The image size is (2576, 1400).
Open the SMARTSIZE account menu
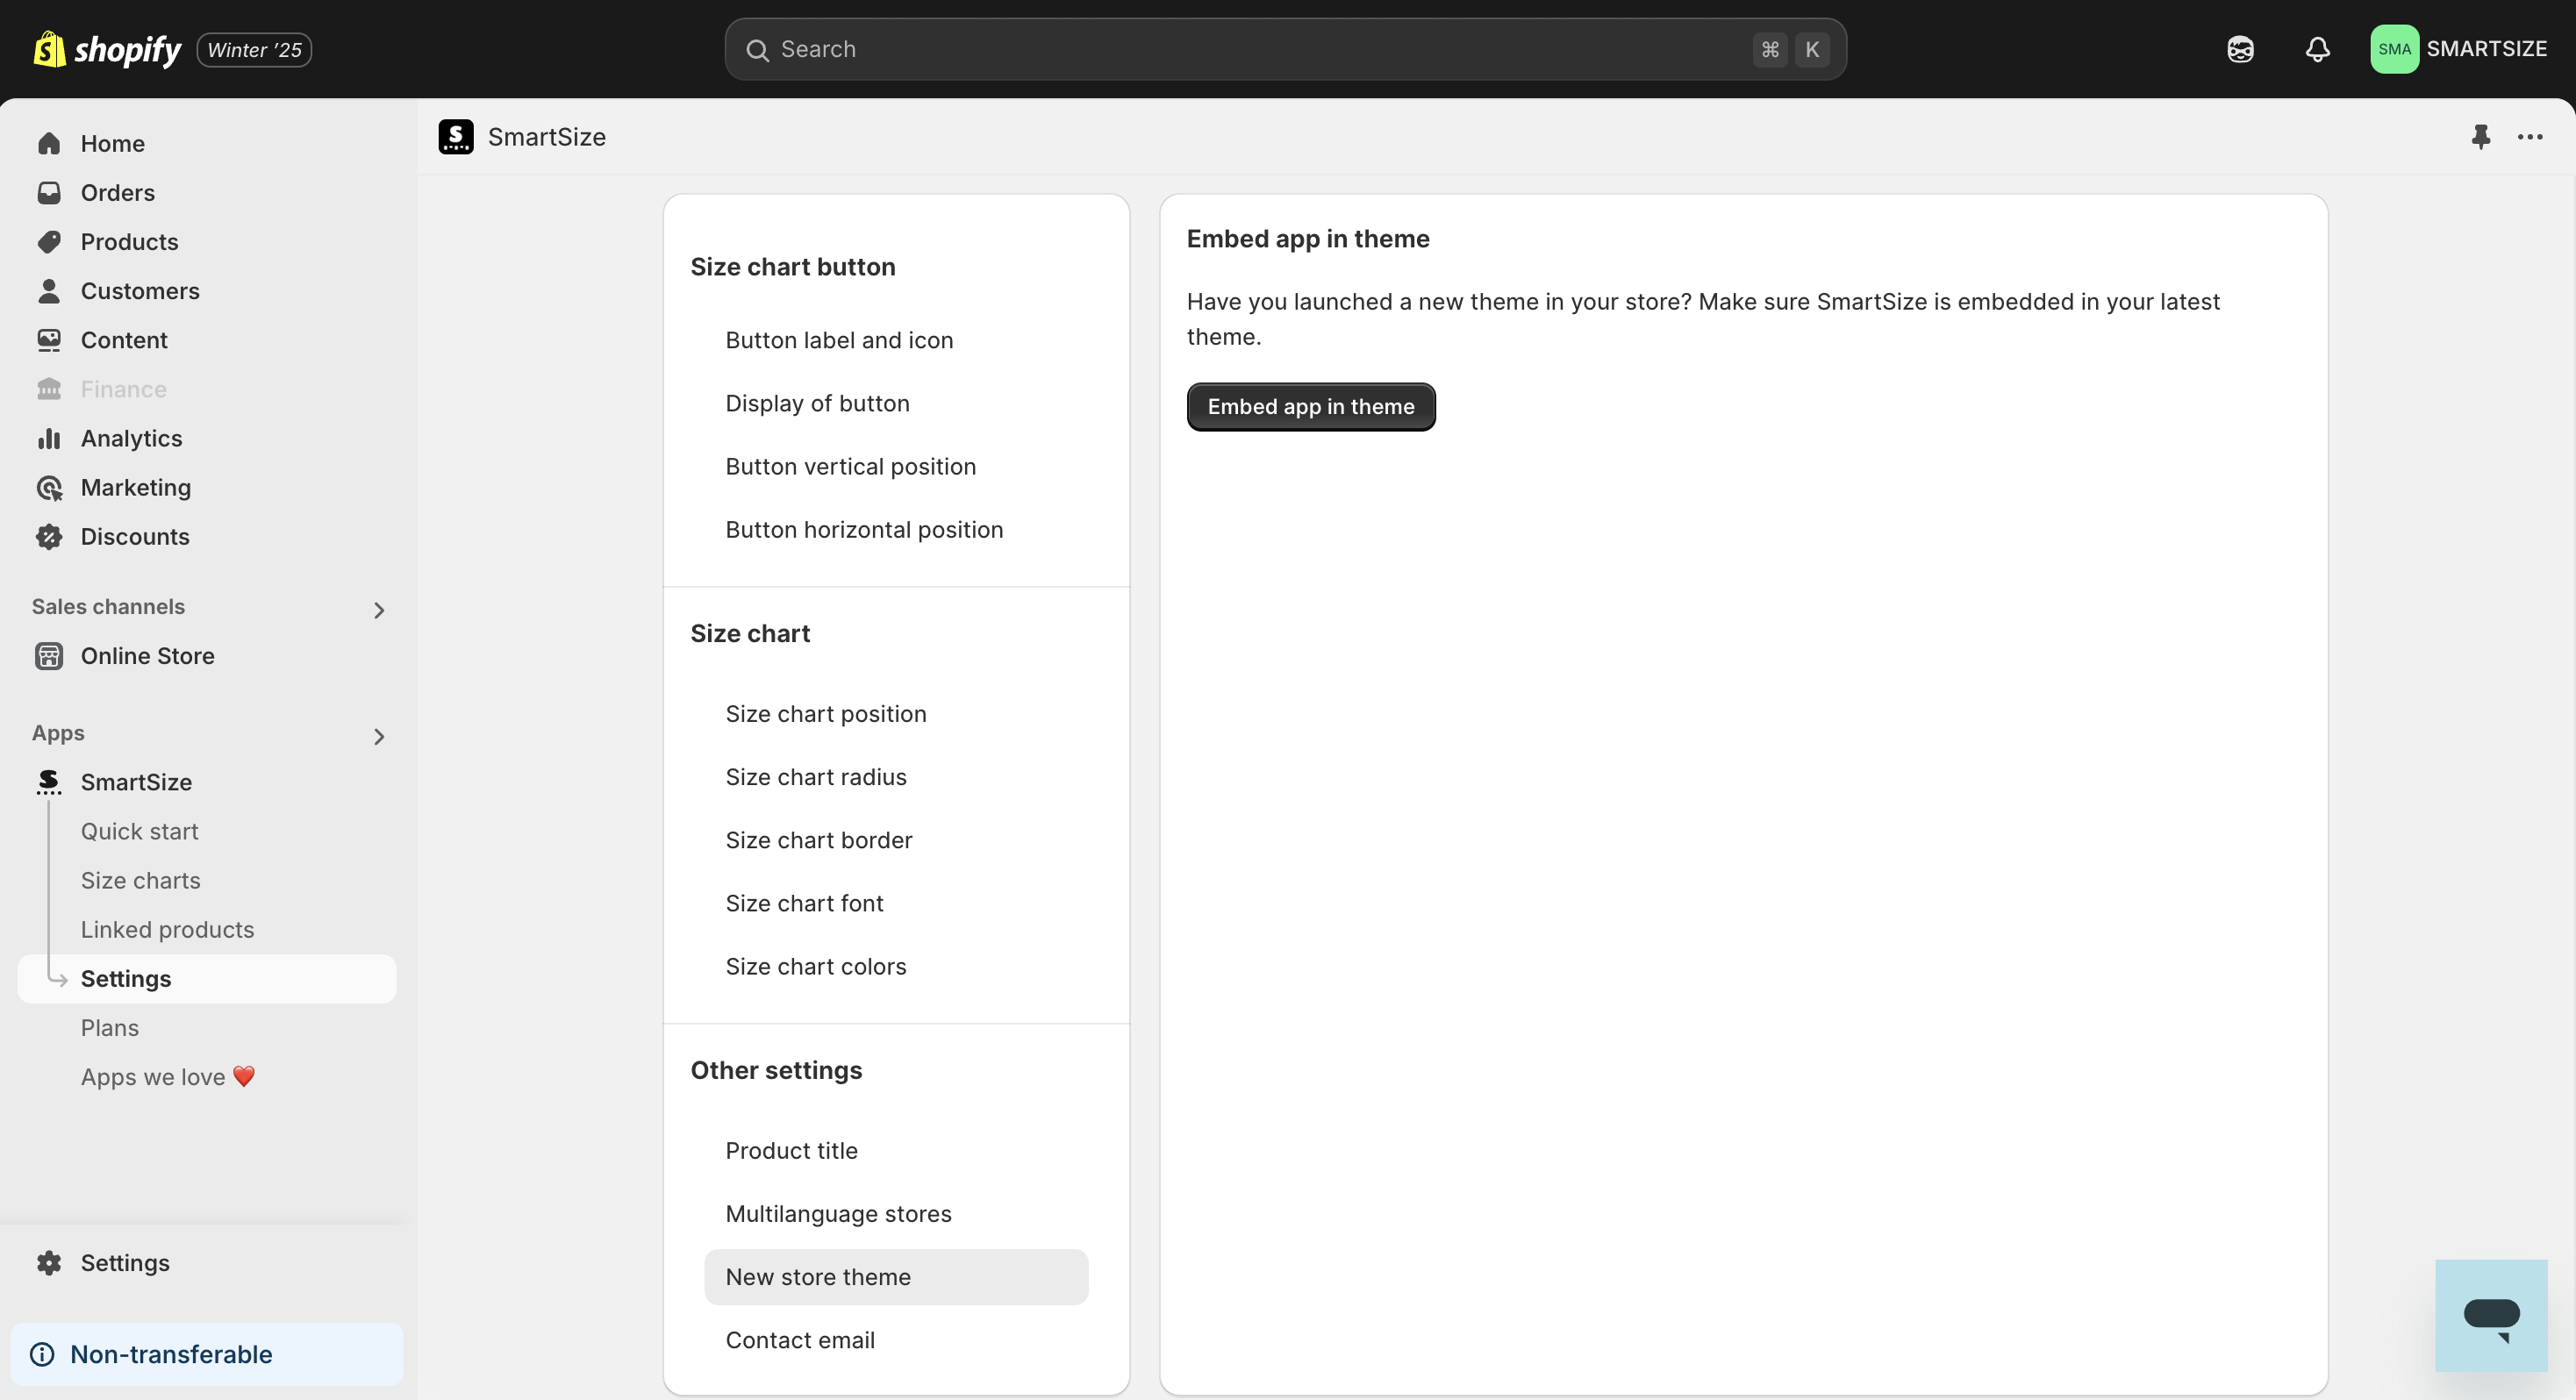pyautogui.click(x=2459, y=49)
